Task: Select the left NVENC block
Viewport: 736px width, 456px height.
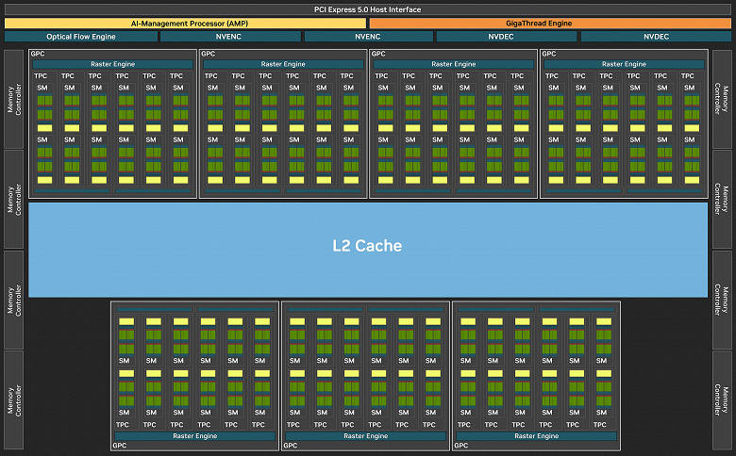Action: (230, 37)
